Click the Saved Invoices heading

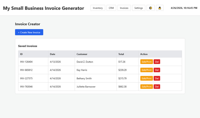(x=27, y=46)
